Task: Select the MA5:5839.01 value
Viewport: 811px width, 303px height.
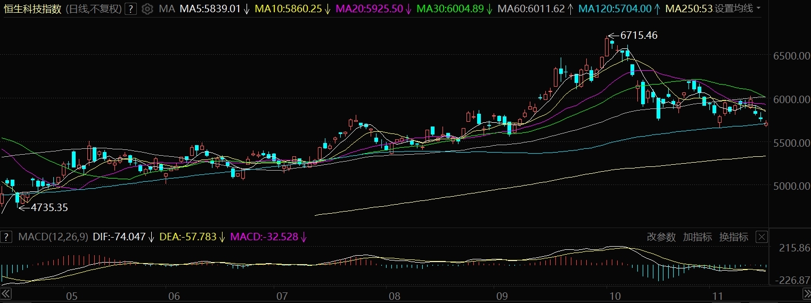Action: coord(210,9)
